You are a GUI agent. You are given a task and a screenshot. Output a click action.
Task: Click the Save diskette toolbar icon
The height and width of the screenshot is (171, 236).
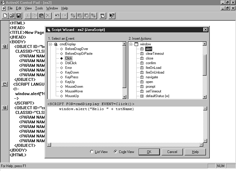(18, 16)
